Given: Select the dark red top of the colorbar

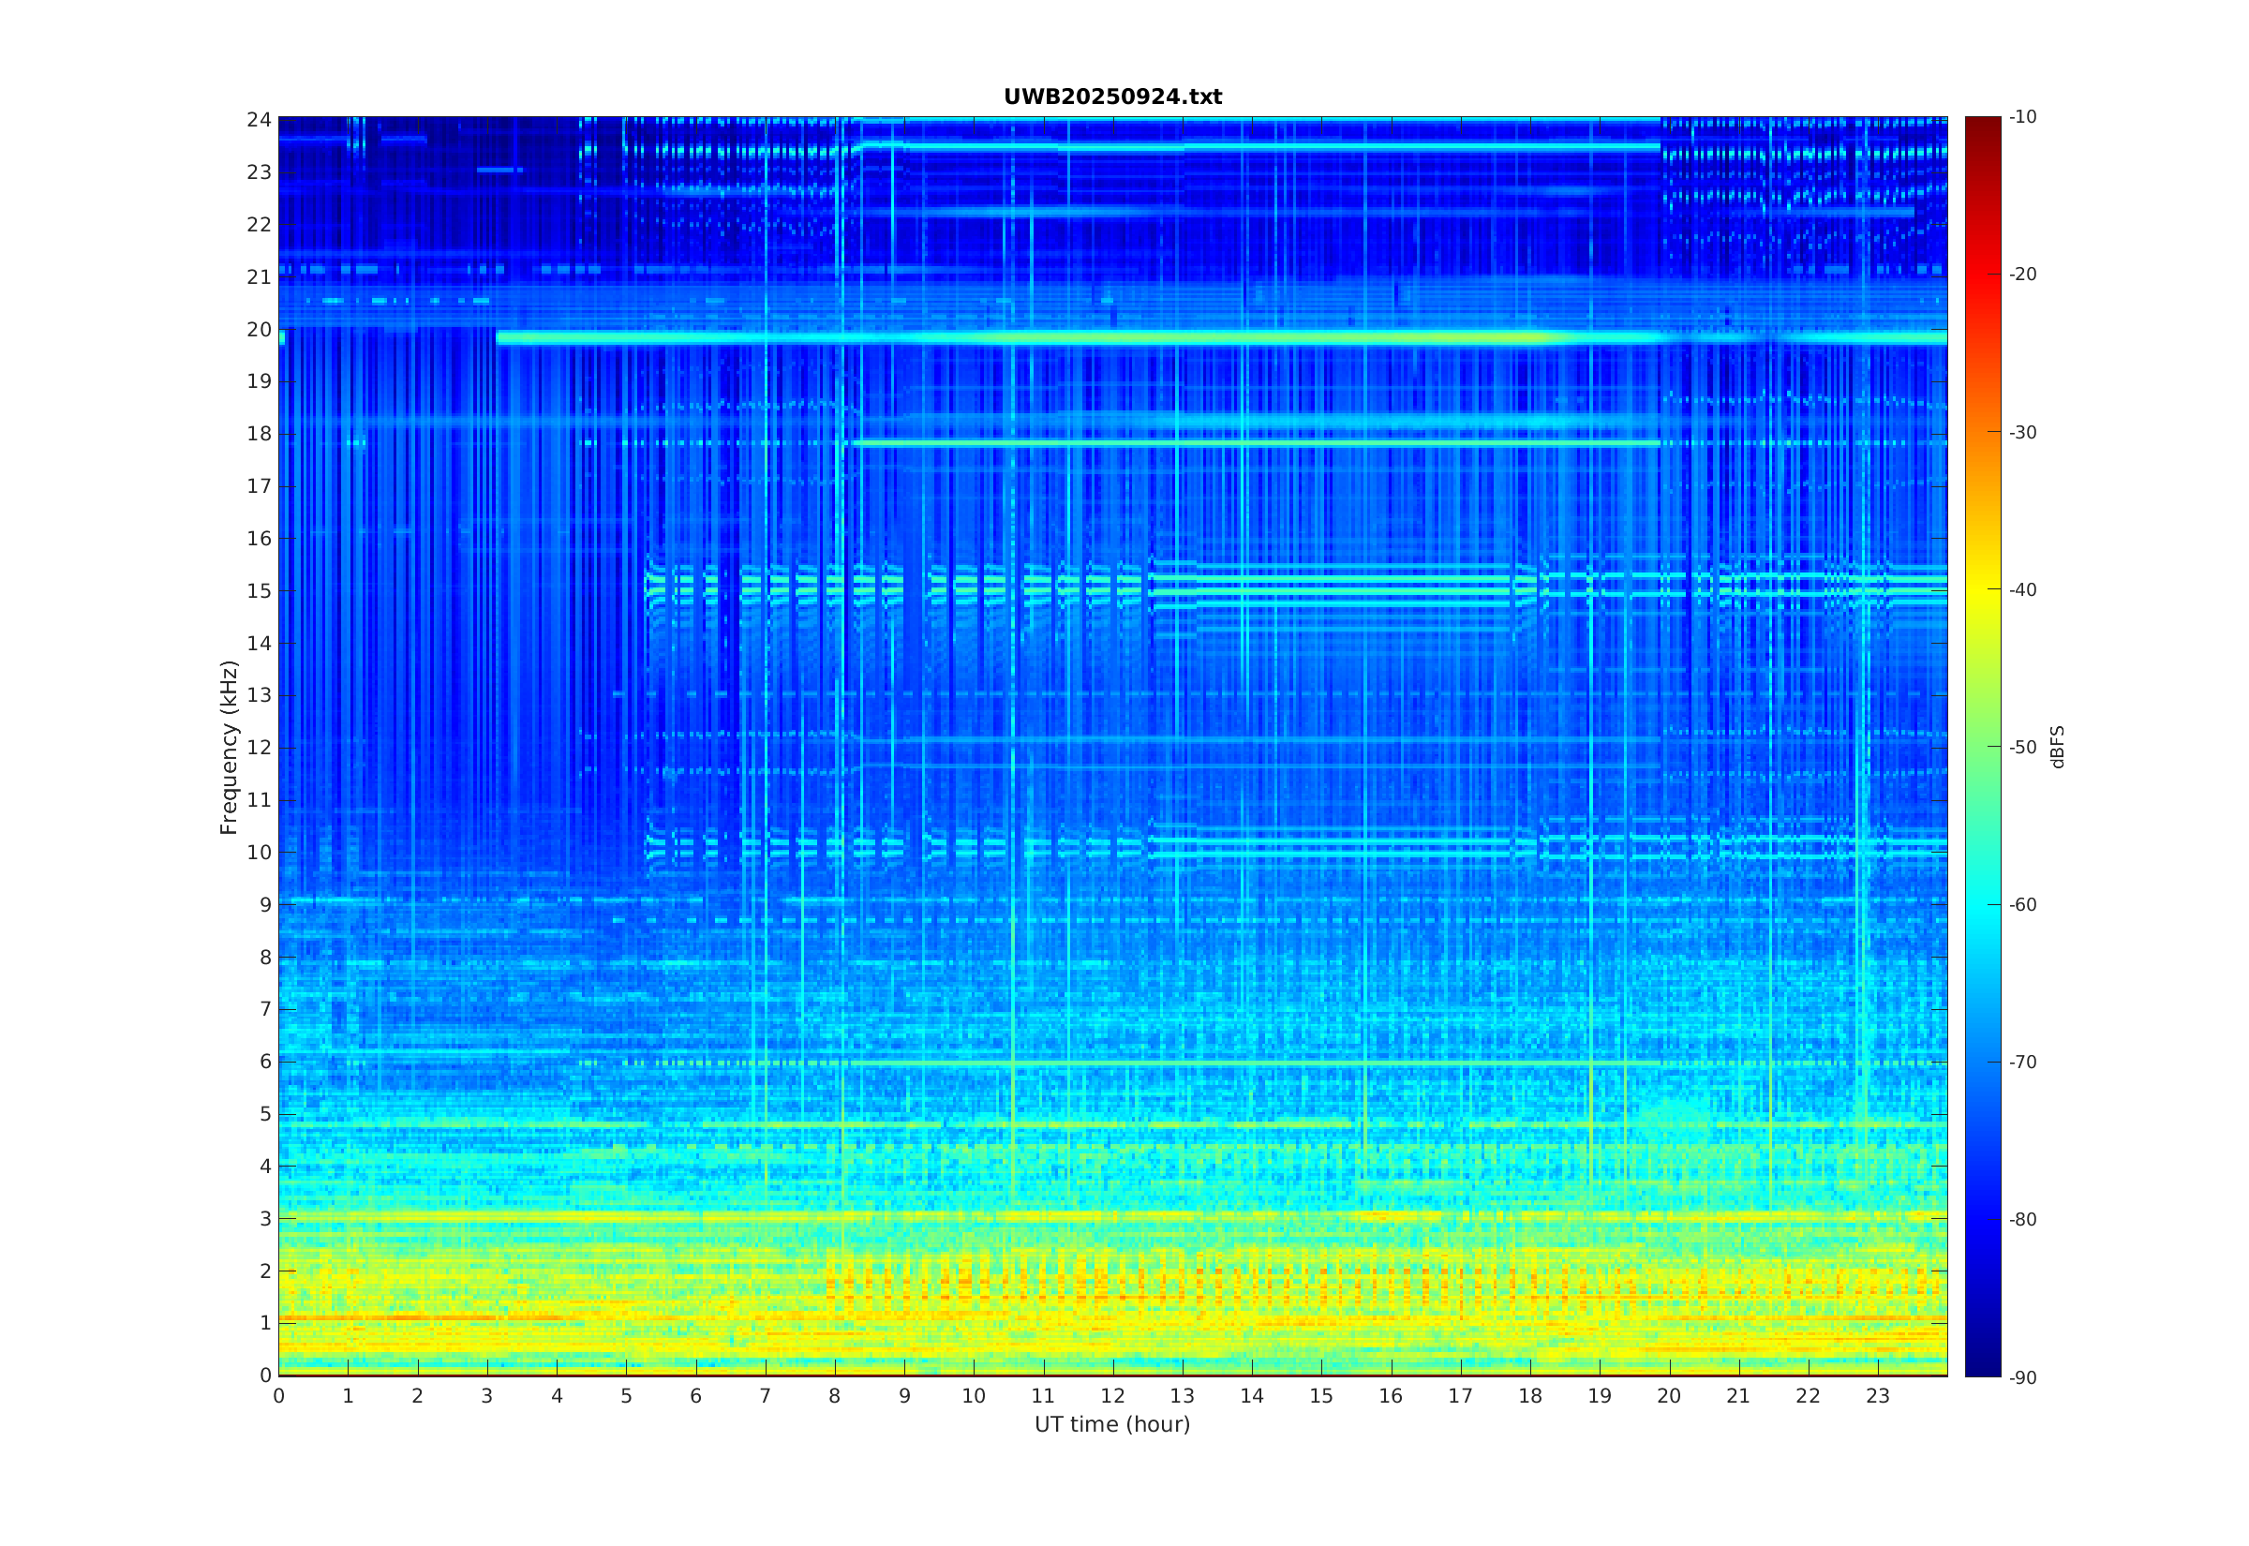Looking at the screenshot, I should [1982, 124].
